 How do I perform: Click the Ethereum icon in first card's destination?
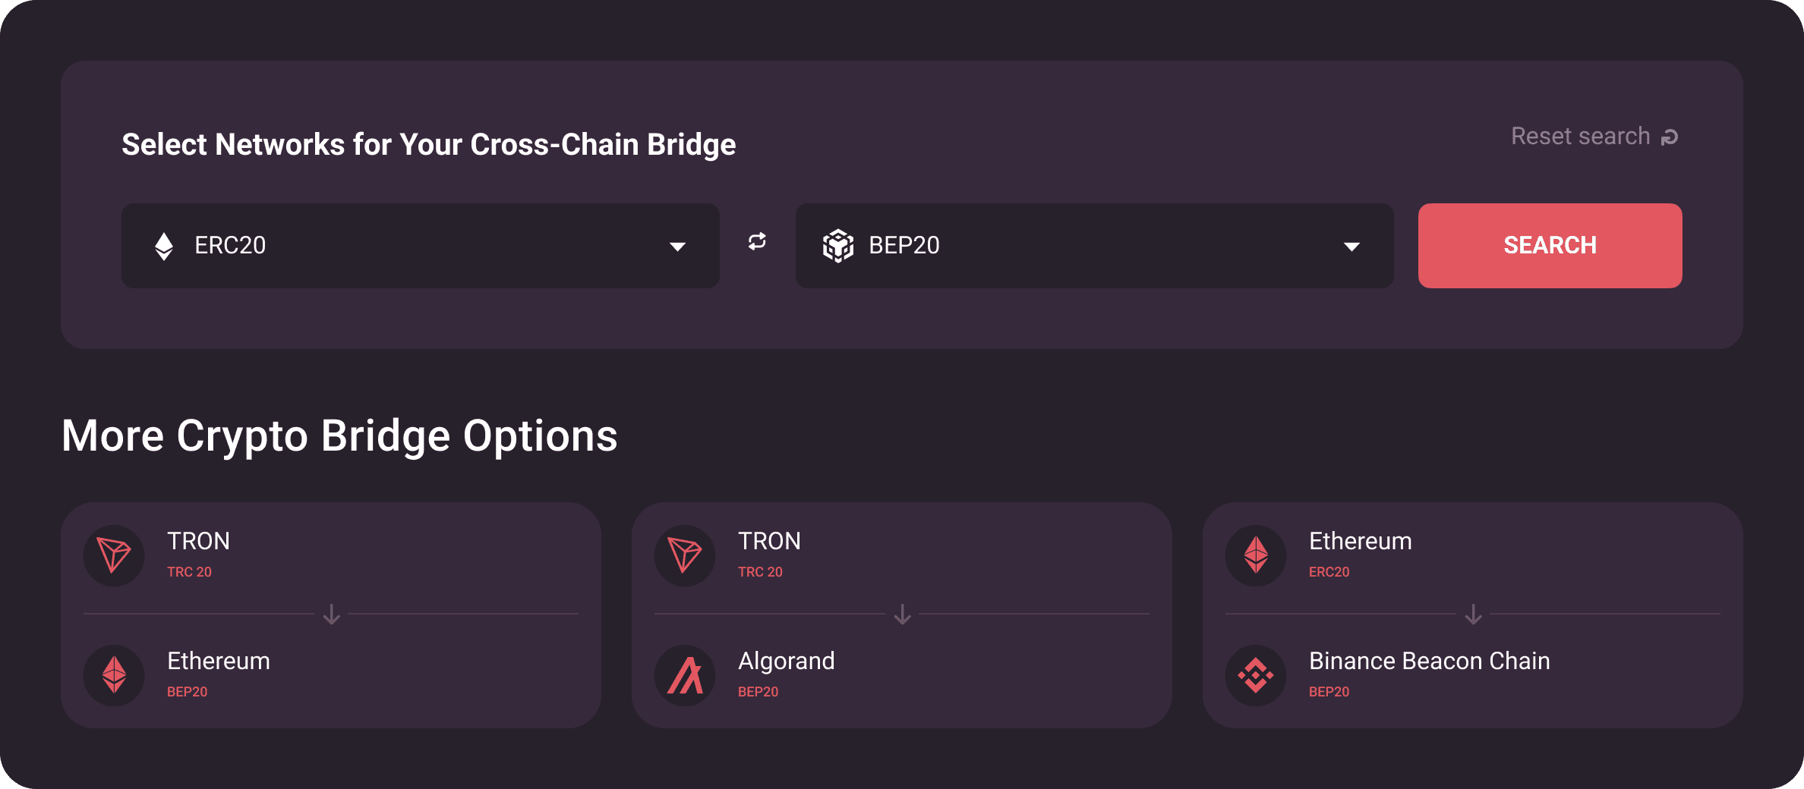pos(114,675)
